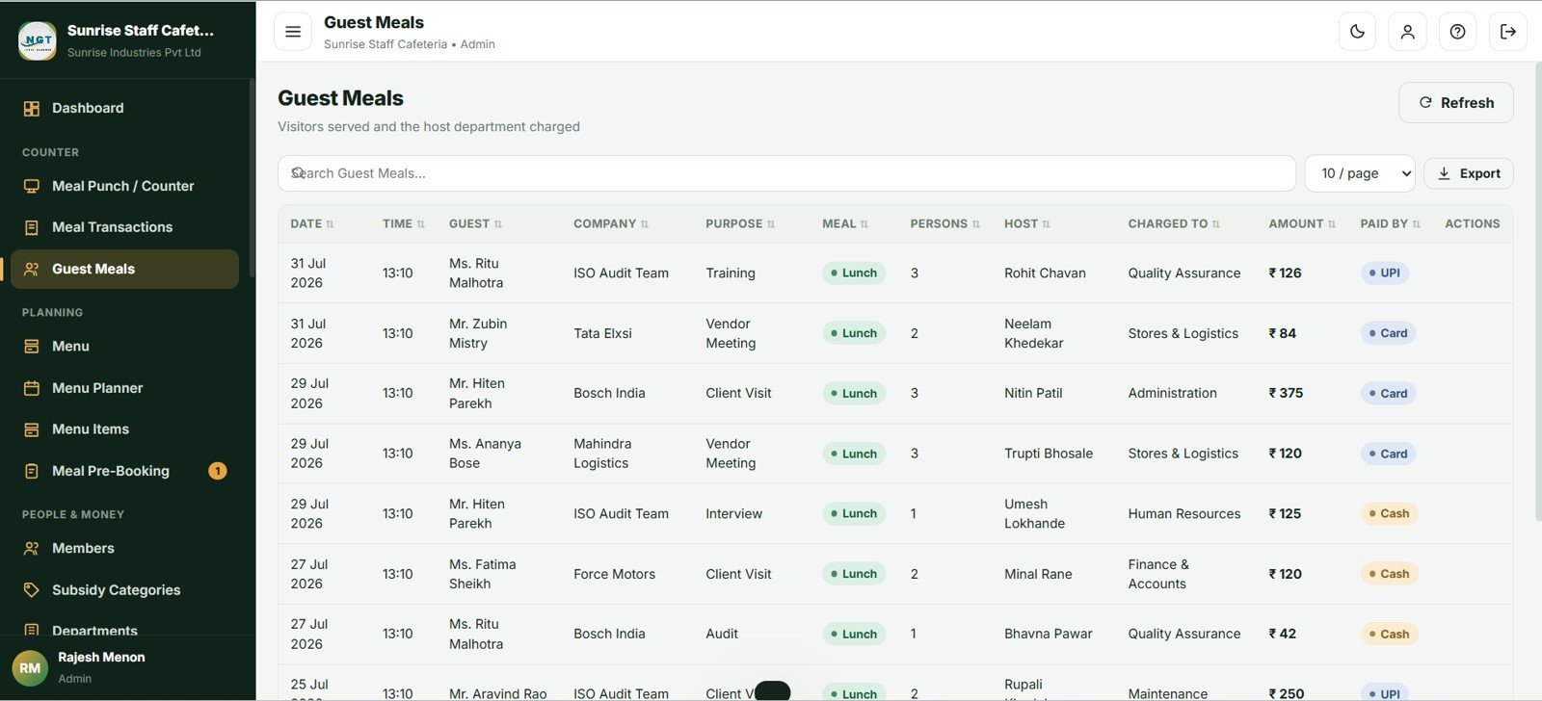Click the Refresh button
The image size is (1542, 701).
tap(1455, 103)
